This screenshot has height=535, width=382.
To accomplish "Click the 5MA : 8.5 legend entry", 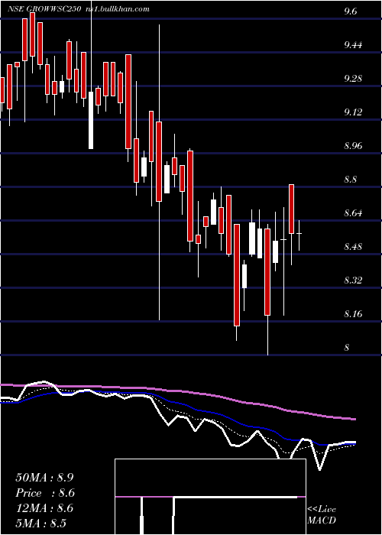I will [x=41, y=523].
